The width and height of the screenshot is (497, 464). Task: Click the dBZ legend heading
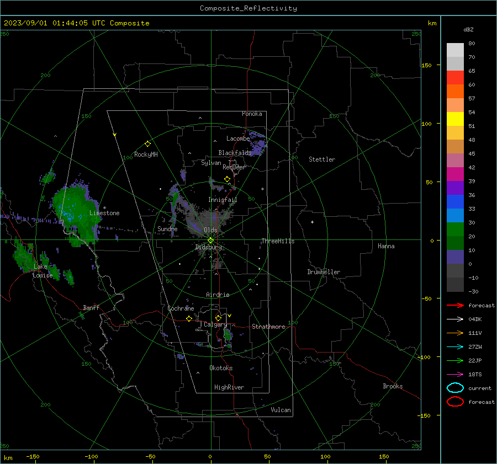468,29
